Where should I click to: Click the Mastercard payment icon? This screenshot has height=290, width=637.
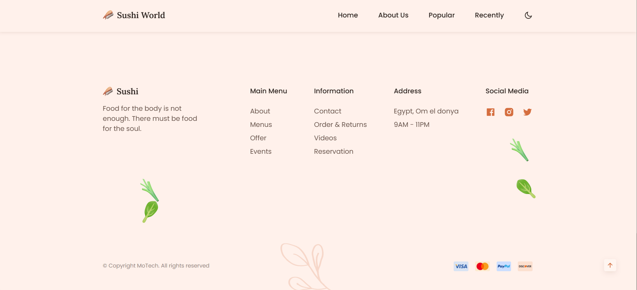pos(483,266)
